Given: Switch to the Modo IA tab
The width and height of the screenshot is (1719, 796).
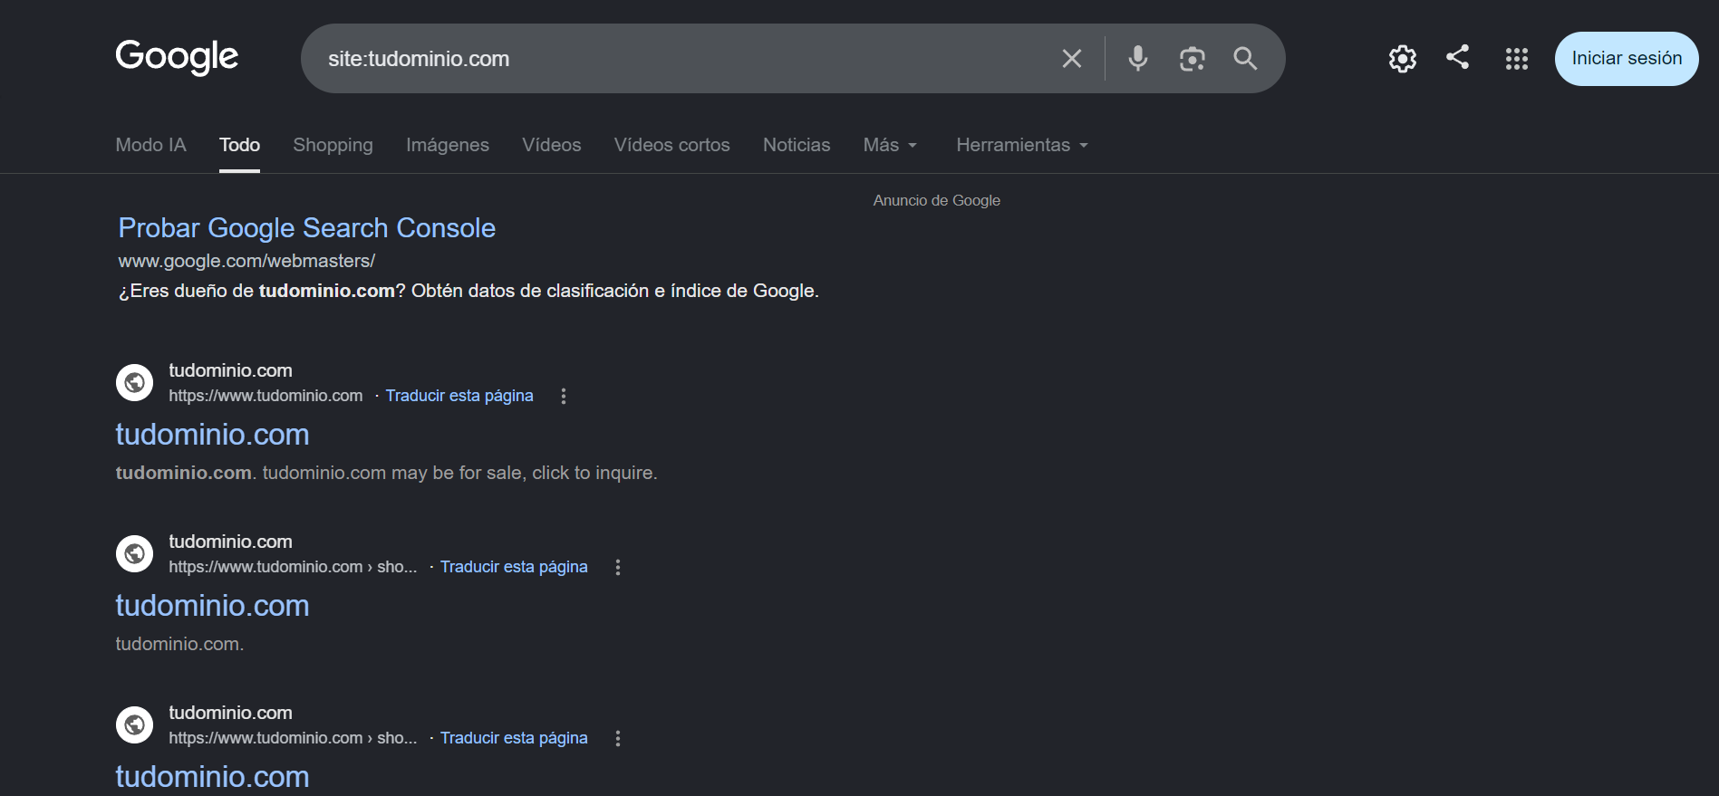Looking at the screenshot, I should (x=150, y=145).
